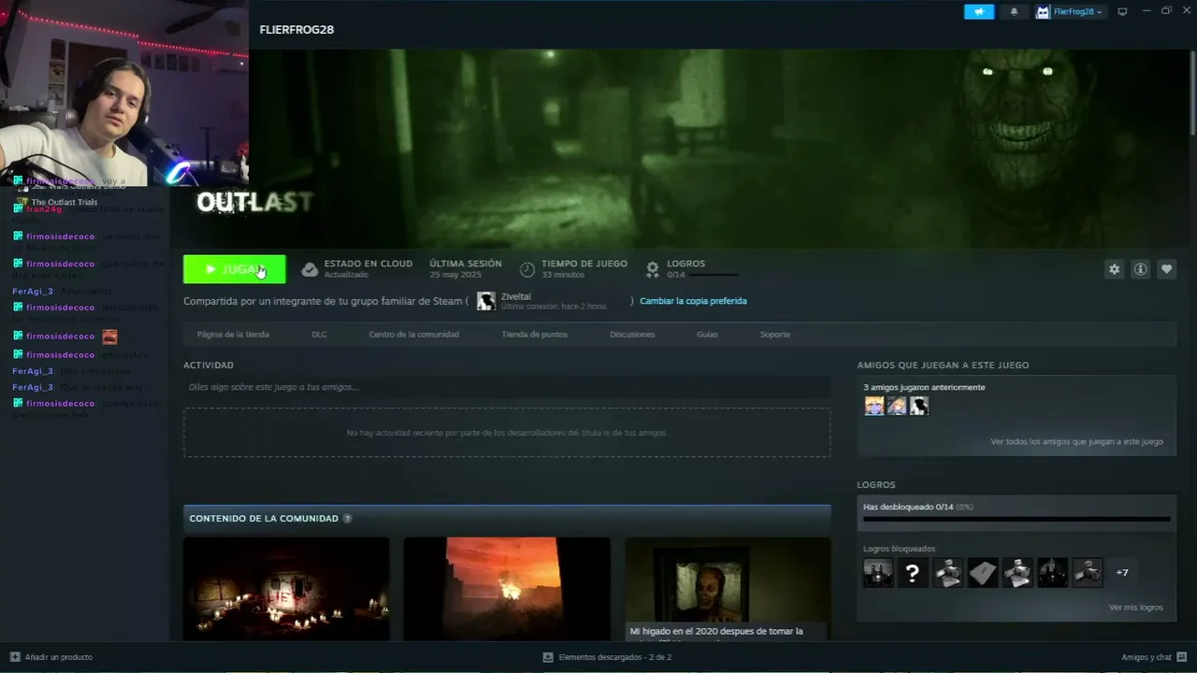This screenshot has height=673, width=1197.
Task: Open seventh locked achievement icon
Action: click(x=1087, y=573)
